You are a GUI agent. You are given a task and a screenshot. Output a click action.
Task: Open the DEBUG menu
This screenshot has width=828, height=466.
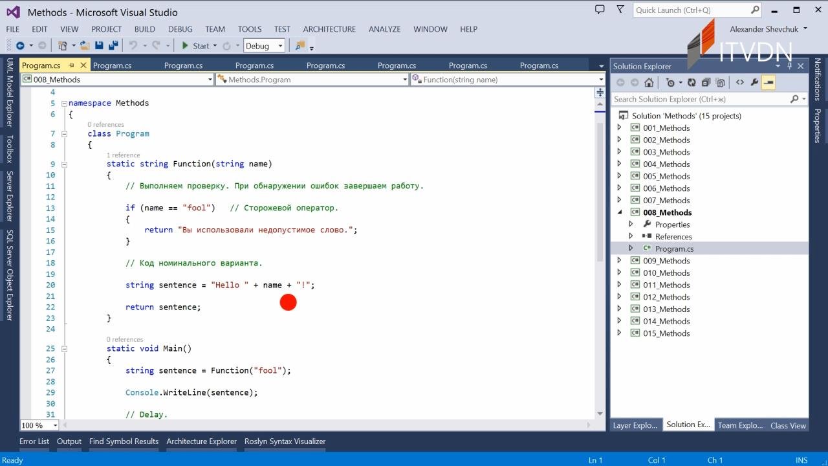(180, 29)
